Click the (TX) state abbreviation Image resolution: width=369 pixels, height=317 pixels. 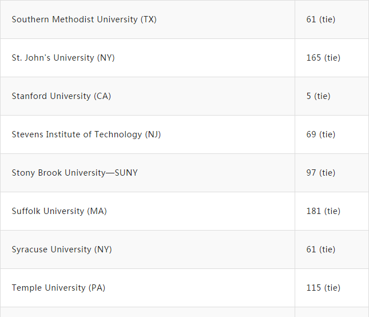[148, 19]
